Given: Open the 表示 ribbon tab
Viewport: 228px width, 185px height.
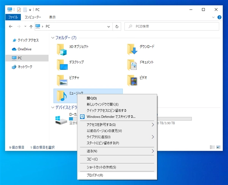Looking at the screenshot, I should click(52, 17).
